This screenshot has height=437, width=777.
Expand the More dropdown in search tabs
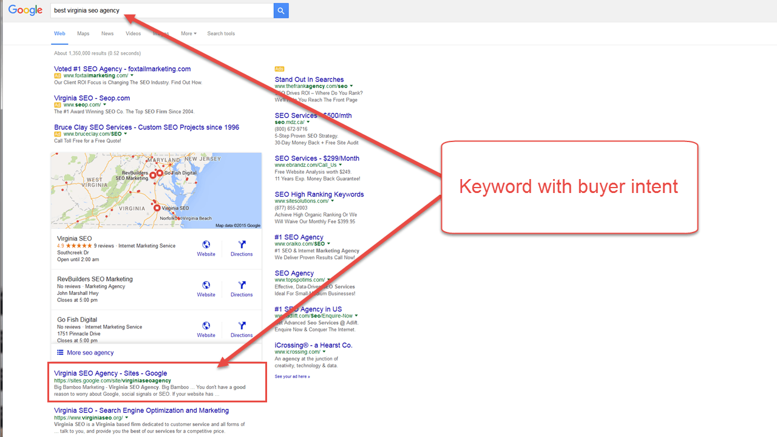[x=188, y=33]
